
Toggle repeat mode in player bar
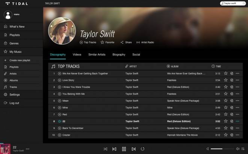click(x=142, y=149)
